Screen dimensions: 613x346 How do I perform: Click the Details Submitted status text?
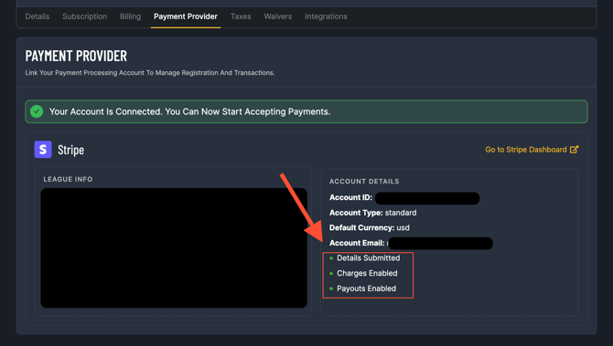[x=369, y=257]
